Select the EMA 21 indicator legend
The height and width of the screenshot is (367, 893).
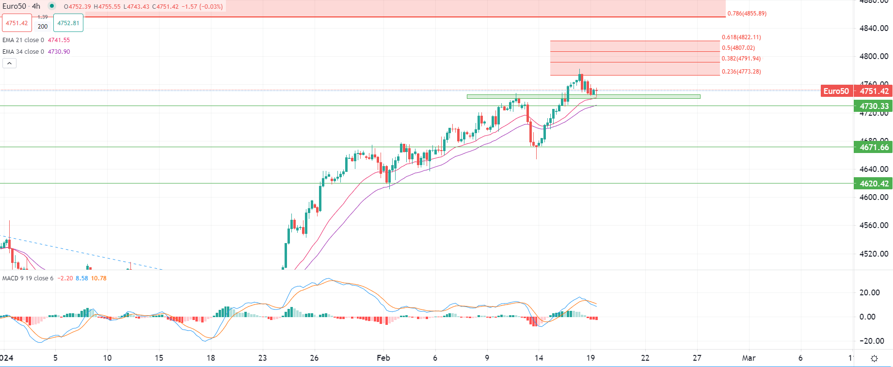[23, 40]
